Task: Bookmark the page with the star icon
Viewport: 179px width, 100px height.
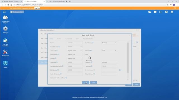Action: tap(167, 5)
